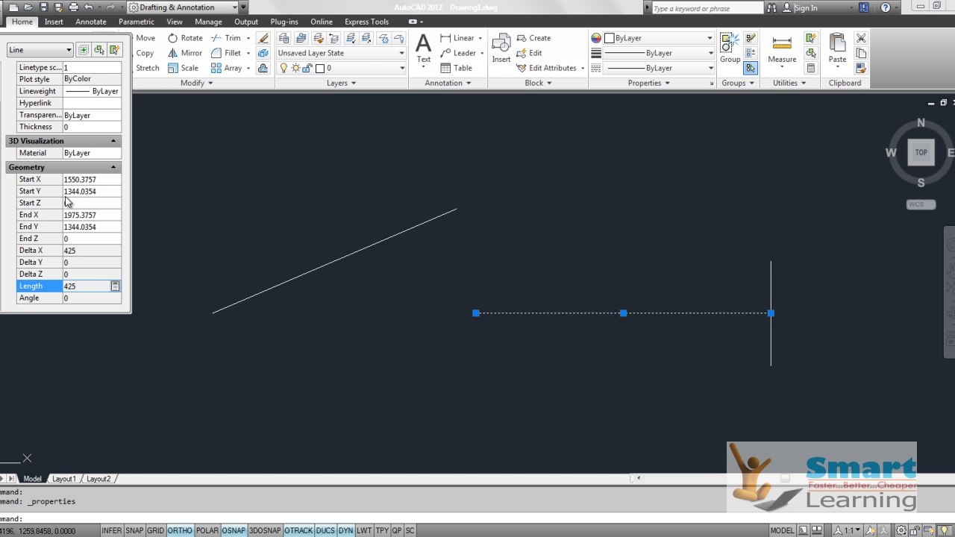Open the Parametric ribbon tab

coord(137,22)
